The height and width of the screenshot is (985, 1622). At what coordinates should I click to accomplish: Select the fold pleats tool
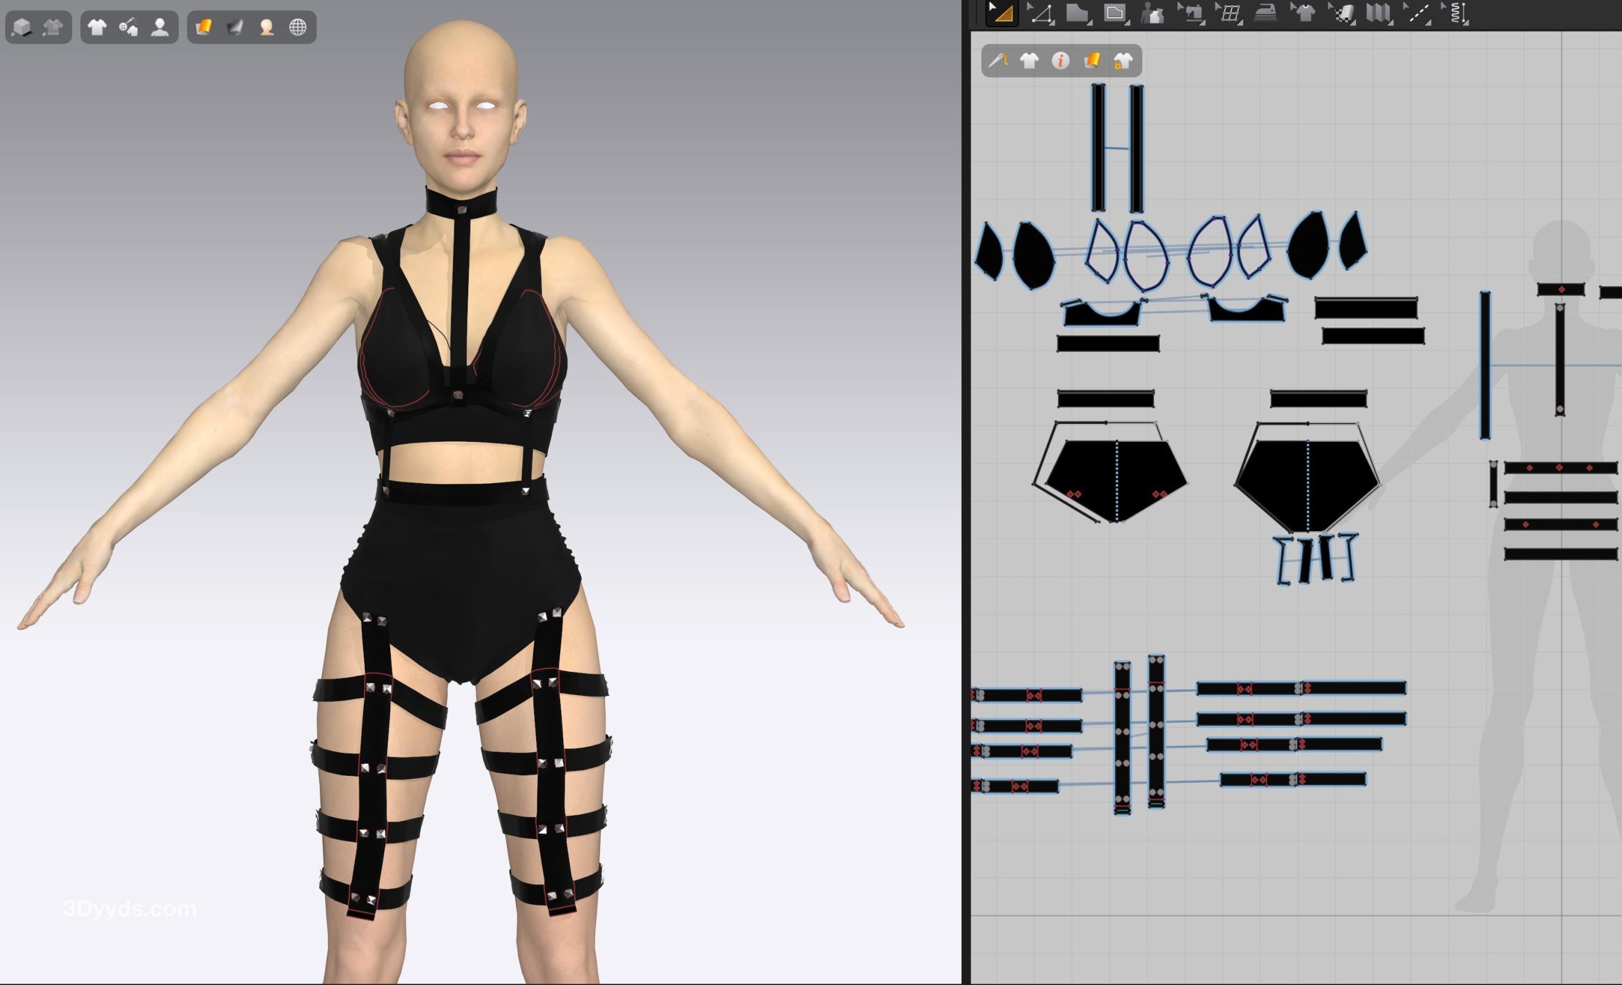tap(1378, 13)
